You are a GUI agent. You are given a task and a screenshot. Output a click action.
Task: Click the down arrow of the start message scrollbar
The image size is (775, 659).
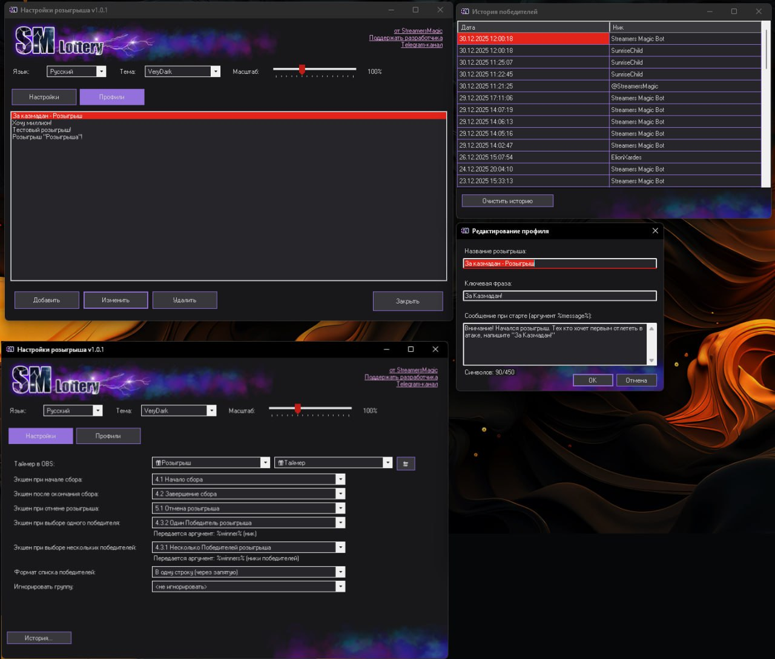point(651,360)
